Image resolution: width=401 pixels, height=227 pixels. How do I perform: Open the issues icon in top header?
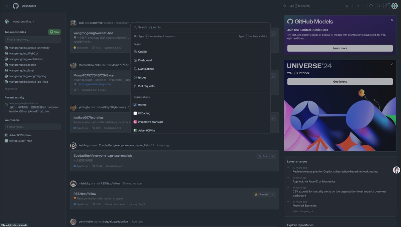[371, 6]
